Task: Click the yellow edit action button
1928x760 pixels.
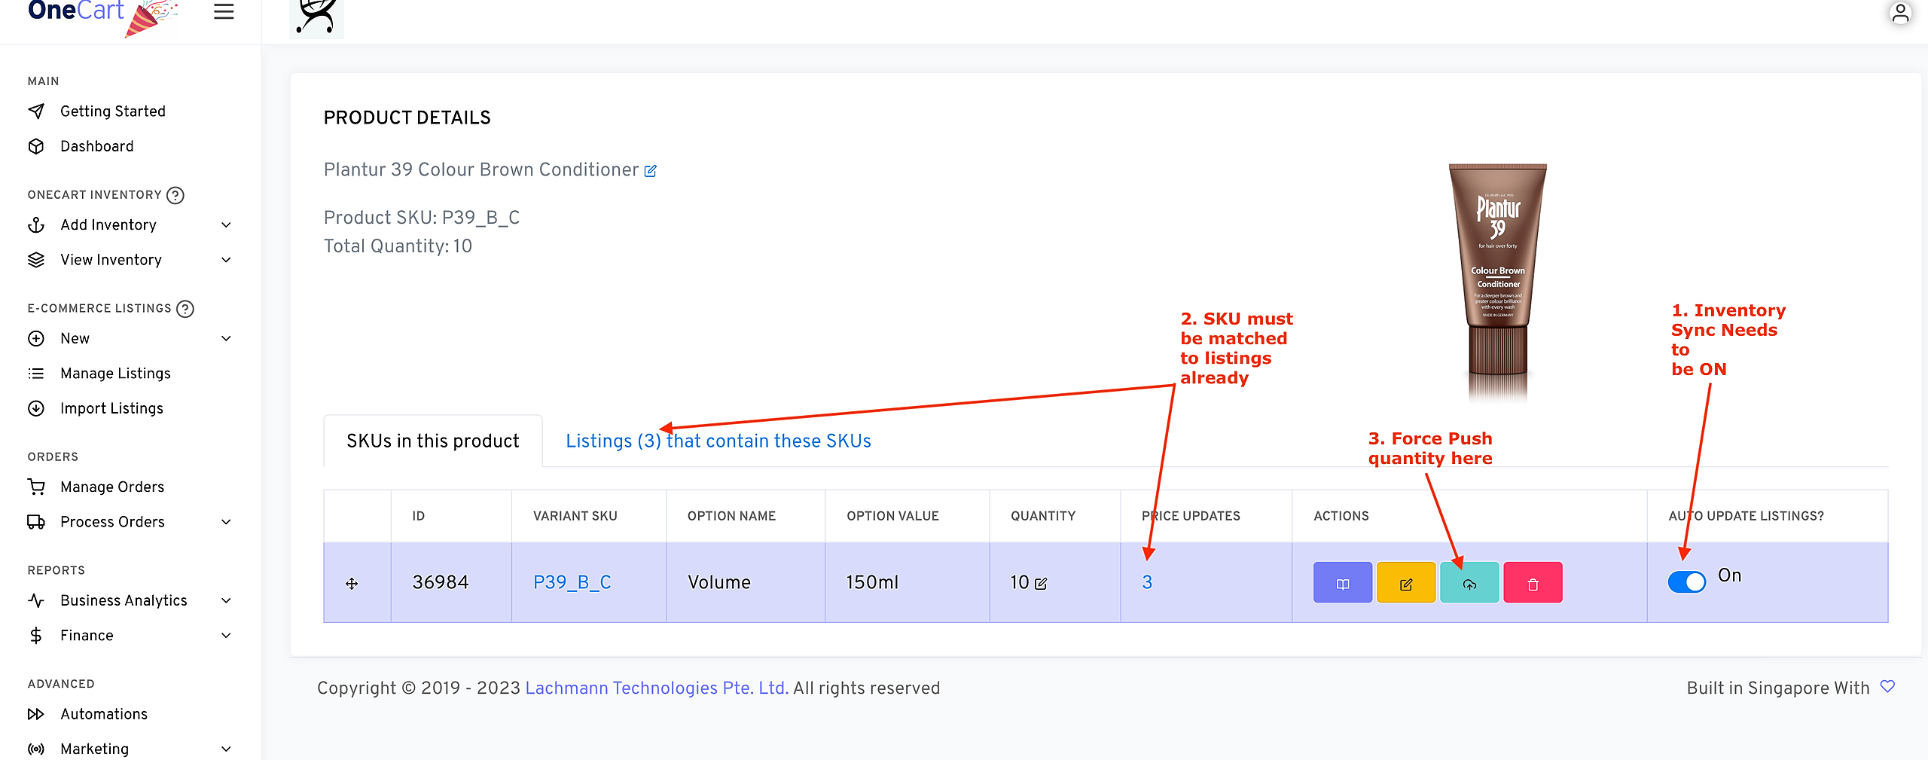Action: click(x=1405, y=583)
